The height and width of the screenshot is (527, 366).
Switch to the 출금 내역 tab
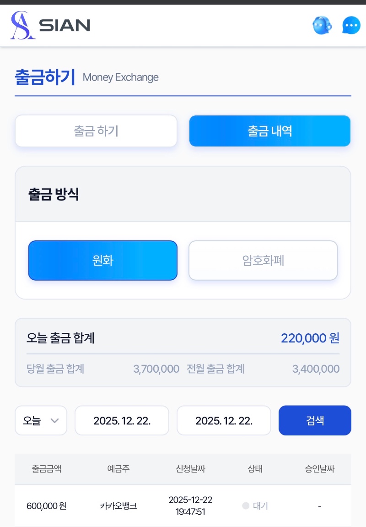[270, 131]
